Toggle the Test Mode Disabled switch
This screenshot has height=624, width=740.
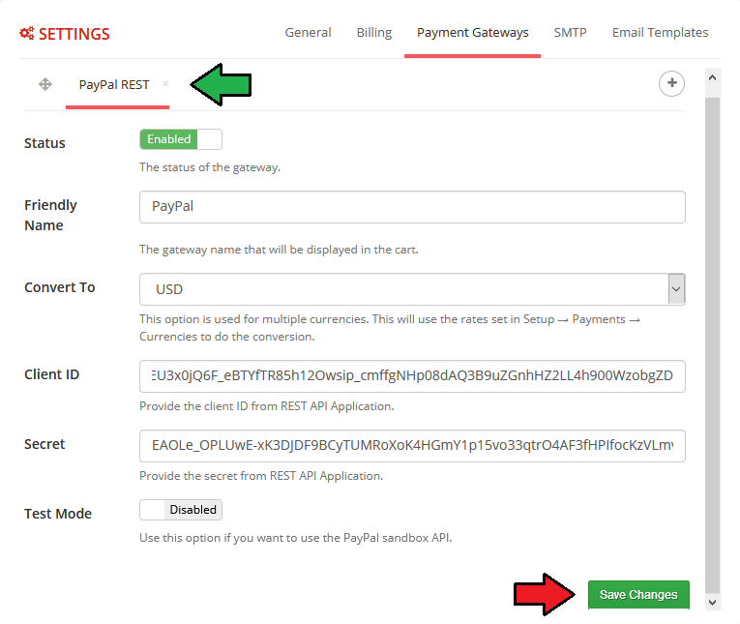(x=181, y=510)
